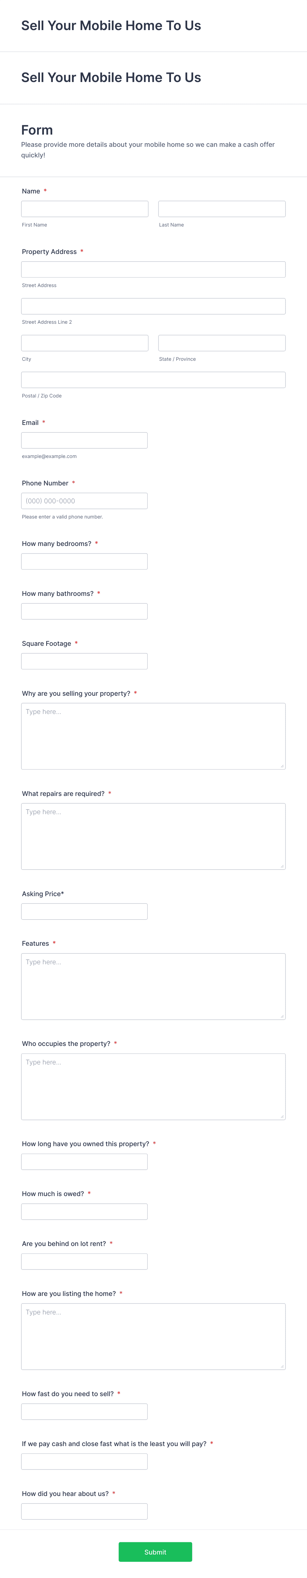Click the Who occupies the property textarea
307x1578 pixels.
pos(153,1087)
